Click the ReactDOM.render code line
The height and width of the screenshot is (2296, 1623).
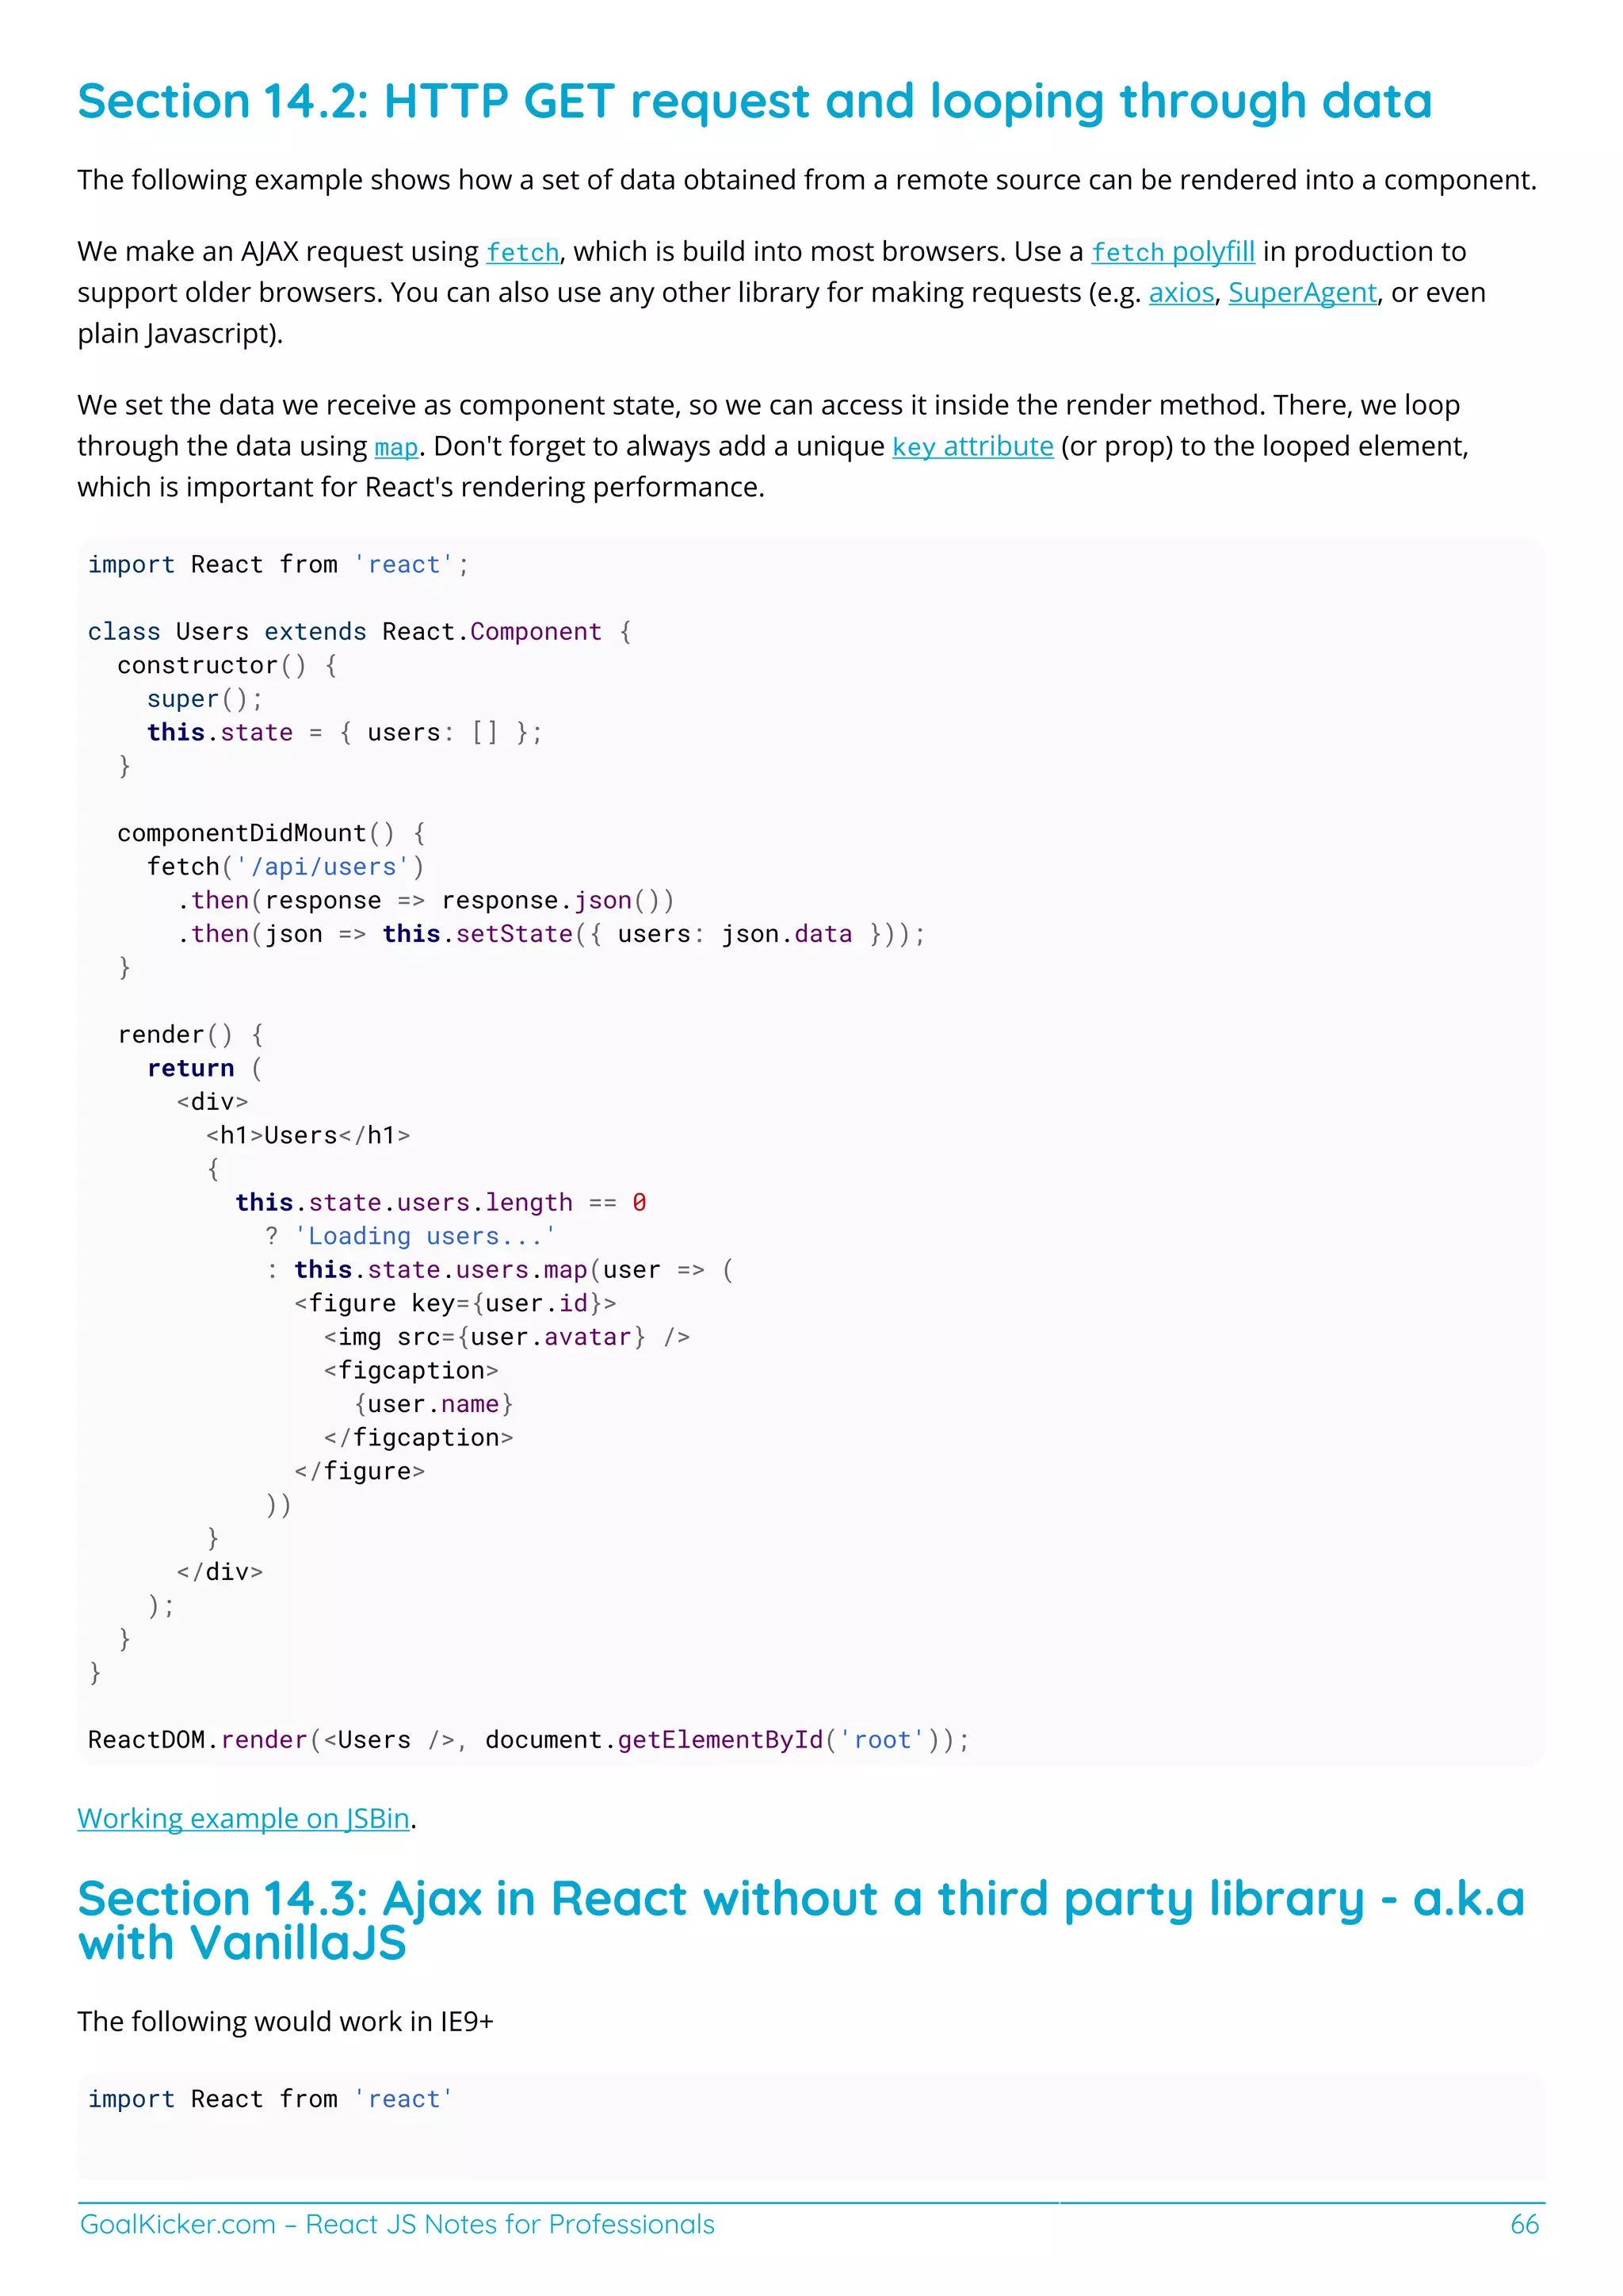click(528, 1740)
